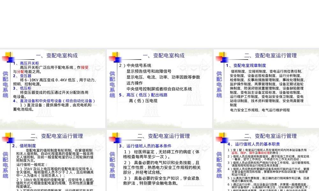Click item 6）通过运行分析，找出设备运行隐患
Screen dimensions: 319x191
269,186
